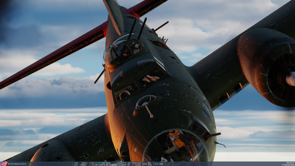The height and width of the screenshot is (166, 295).
Task: Click the top turret twin gun barrels
Action: pyautogui.click(x=137, y=28)
